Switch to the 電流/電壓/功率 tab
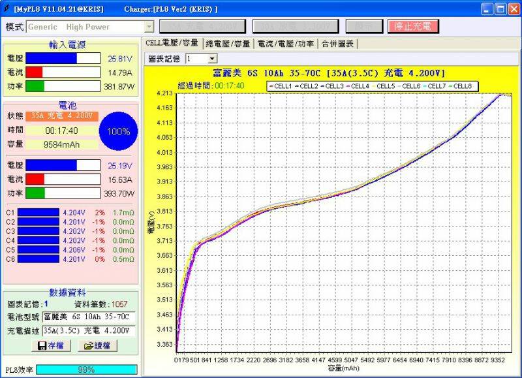Viewport: 522px width, 378px height. tap(286, 44)
